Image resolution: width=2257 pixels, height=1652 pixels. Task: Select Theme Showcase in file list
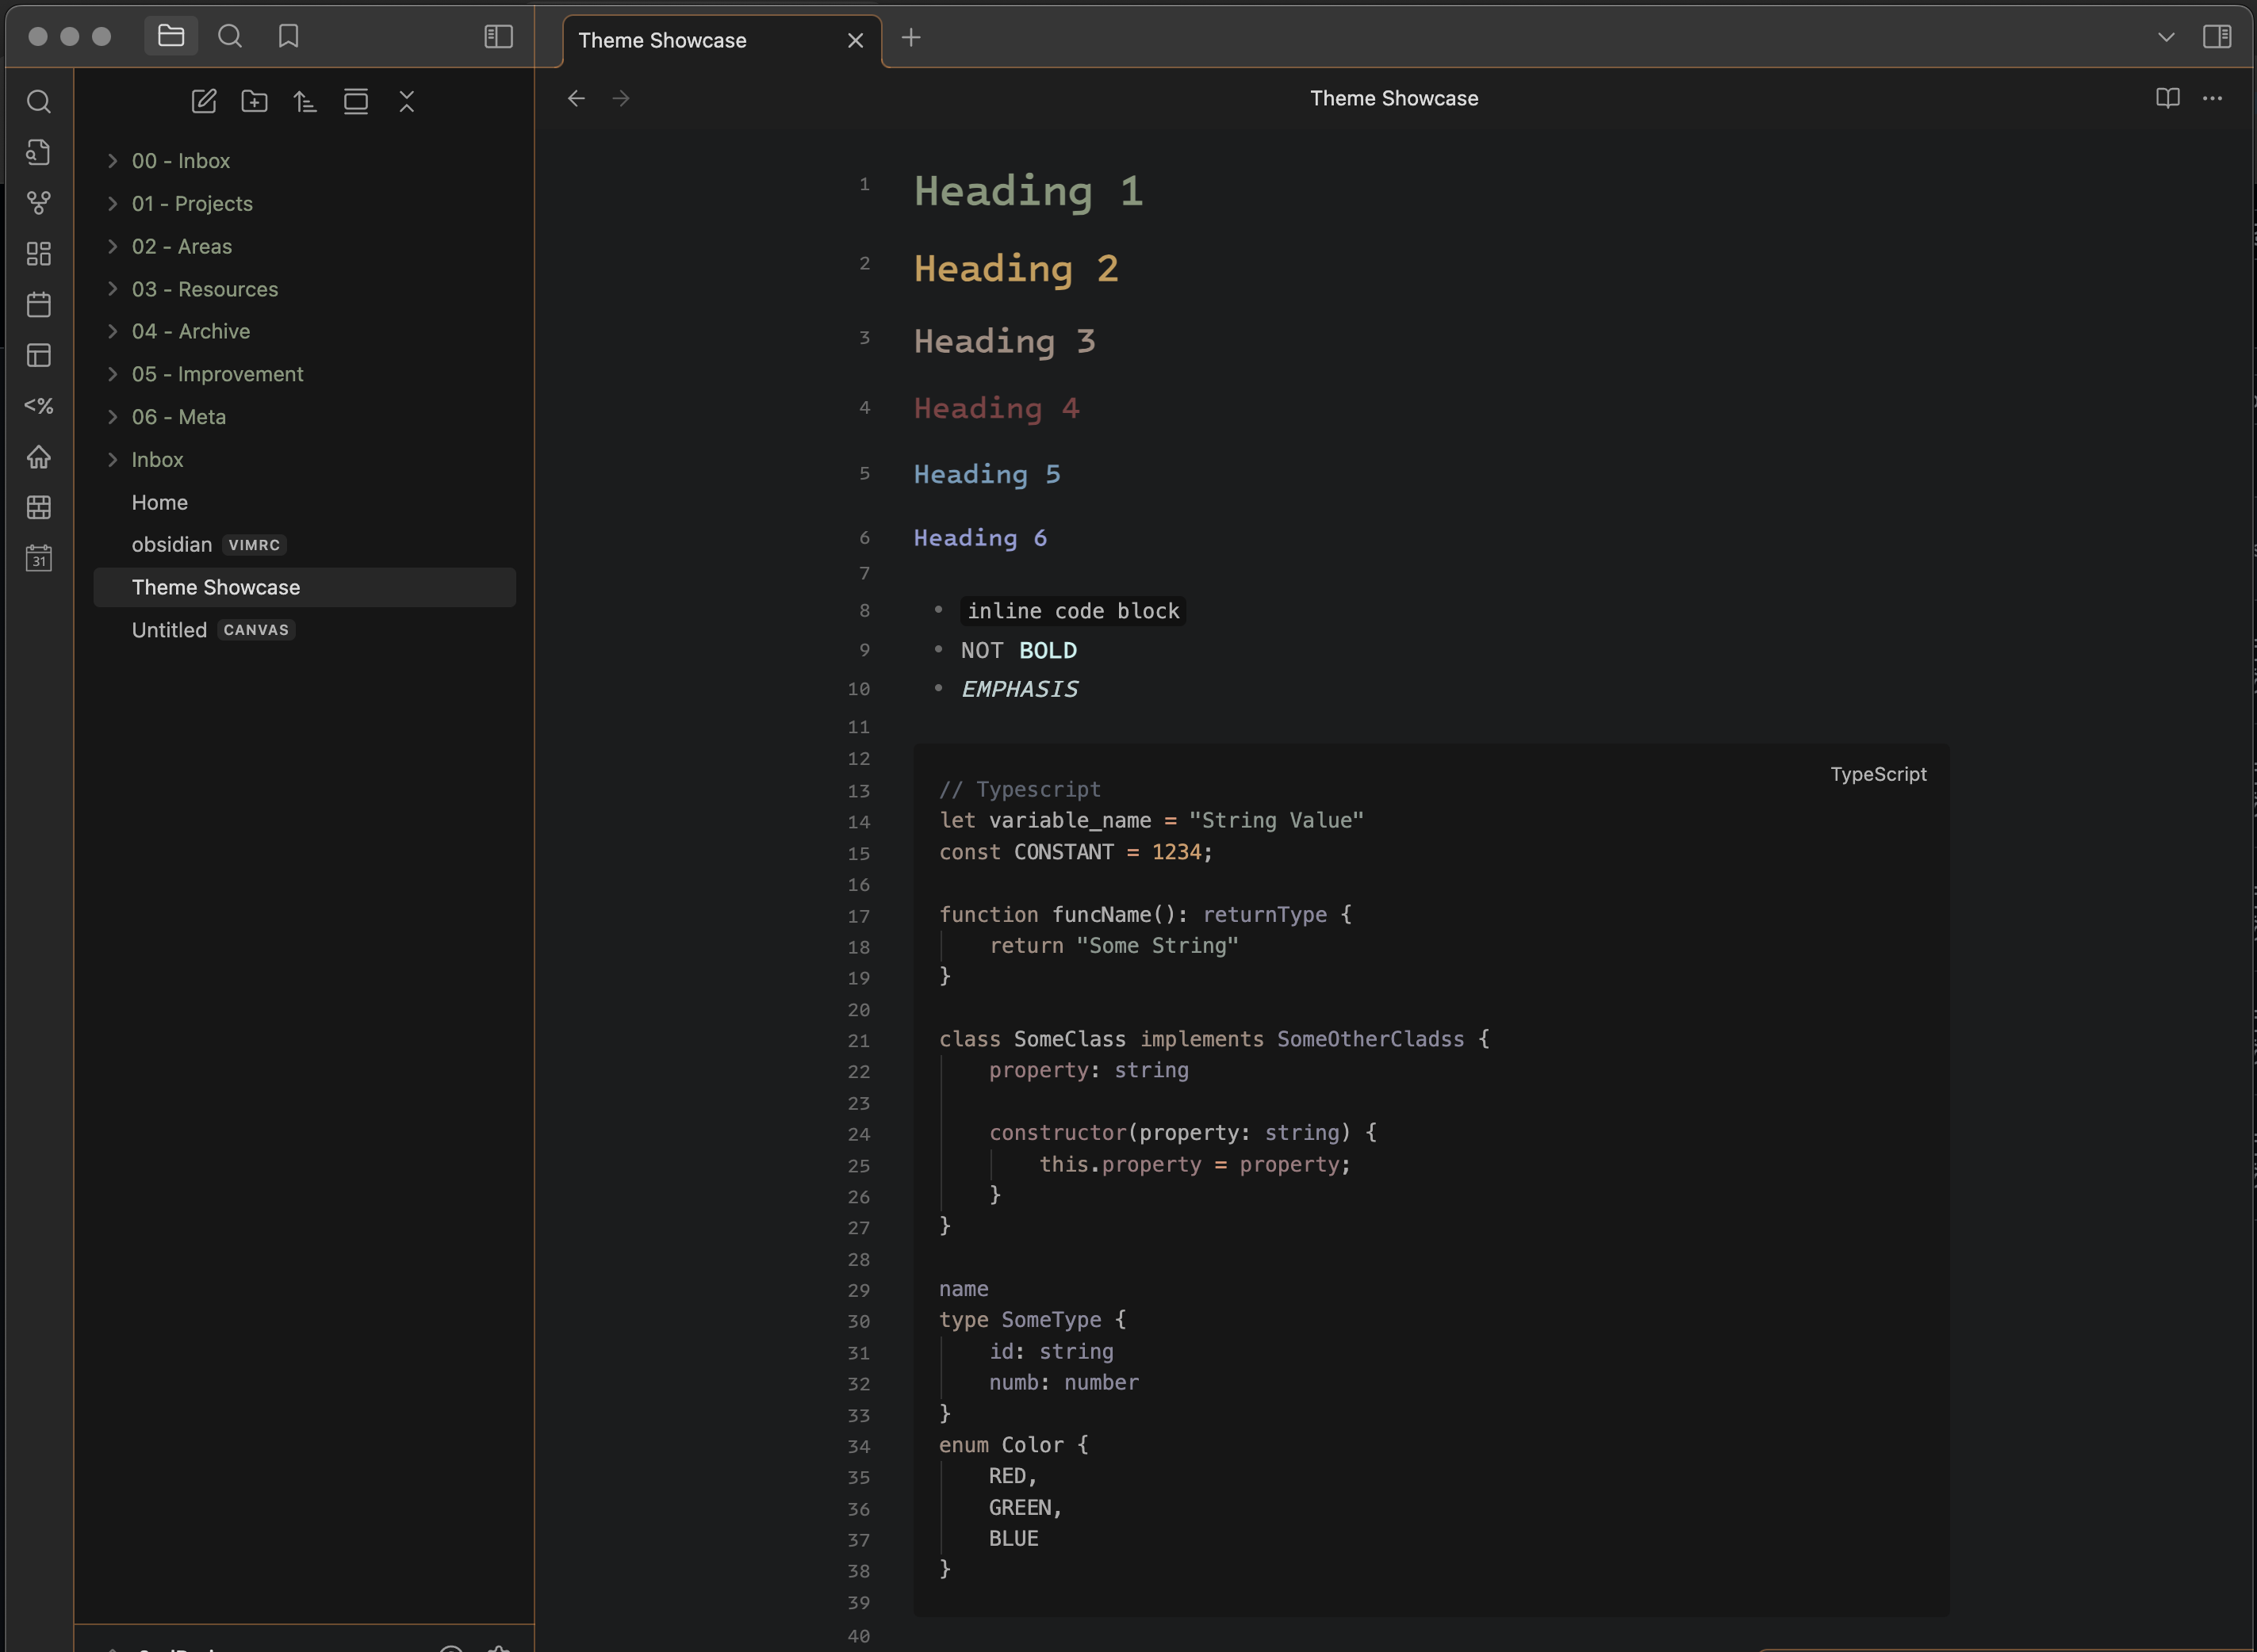pos(305,587)
